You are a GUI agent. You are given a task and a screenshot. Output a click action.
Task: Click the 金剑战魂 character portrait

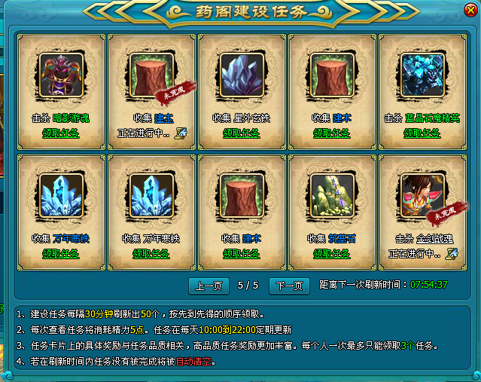pos(423,196)
